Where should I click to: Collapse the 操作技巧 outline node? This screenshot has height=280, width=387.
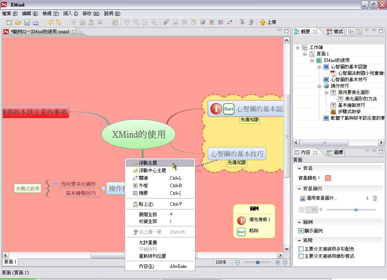tap(319, 86)
